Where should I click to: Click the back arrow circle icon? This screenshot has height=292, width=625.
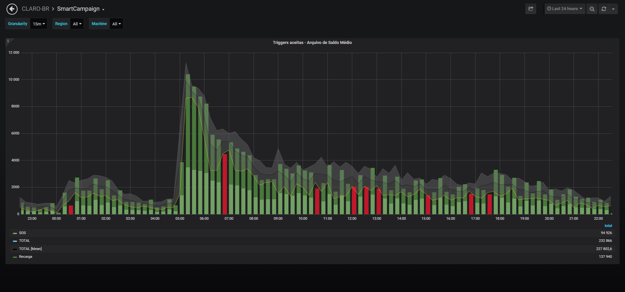tap(12, 9)
